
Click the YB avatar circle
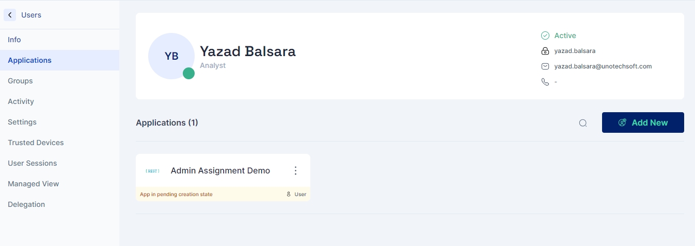[x=171, y=56]
